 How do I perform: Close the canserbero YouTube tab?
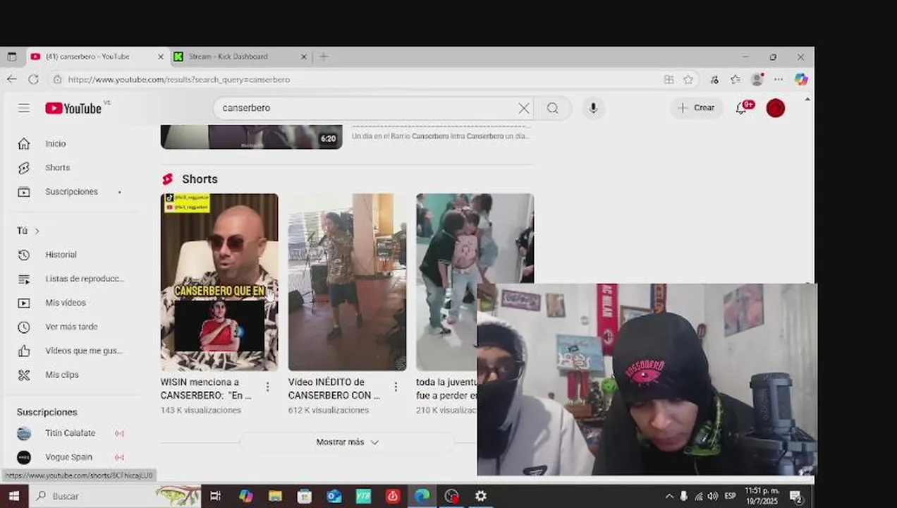click(x=160, y=56)
